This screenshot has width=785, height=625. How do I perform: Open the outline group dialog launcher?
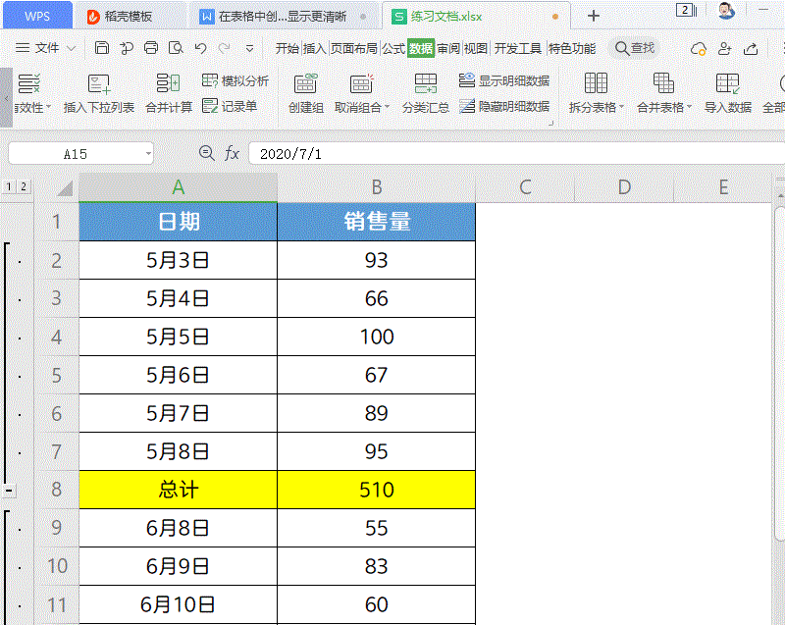(x=551, y=123)
